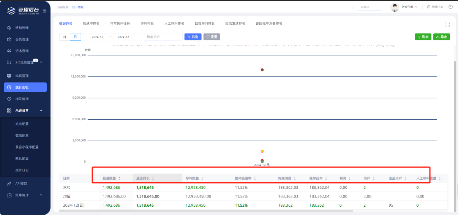Switch granularity to 日 (day)
Screen dimensions: 458x215
[x=65, y=37]
